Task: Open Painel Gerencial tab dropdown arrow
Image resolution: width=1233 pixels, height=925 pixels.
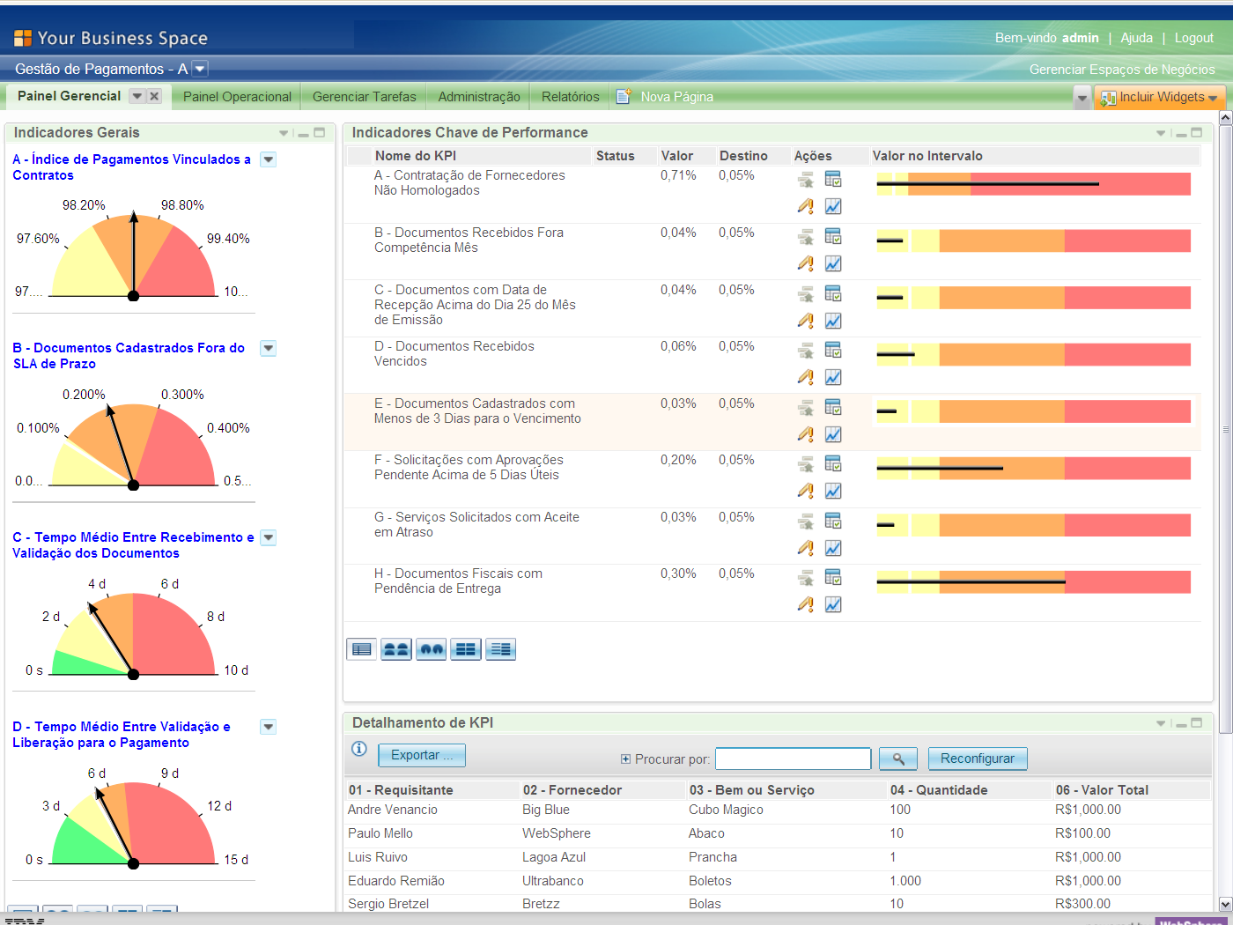Action: [x=137, y=96]
